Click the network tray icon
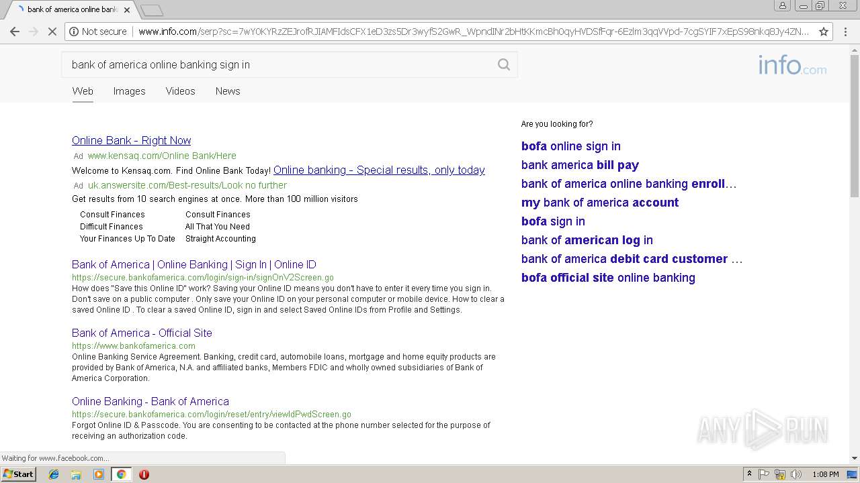The image size is (860, 483). [x=780, y=474]
